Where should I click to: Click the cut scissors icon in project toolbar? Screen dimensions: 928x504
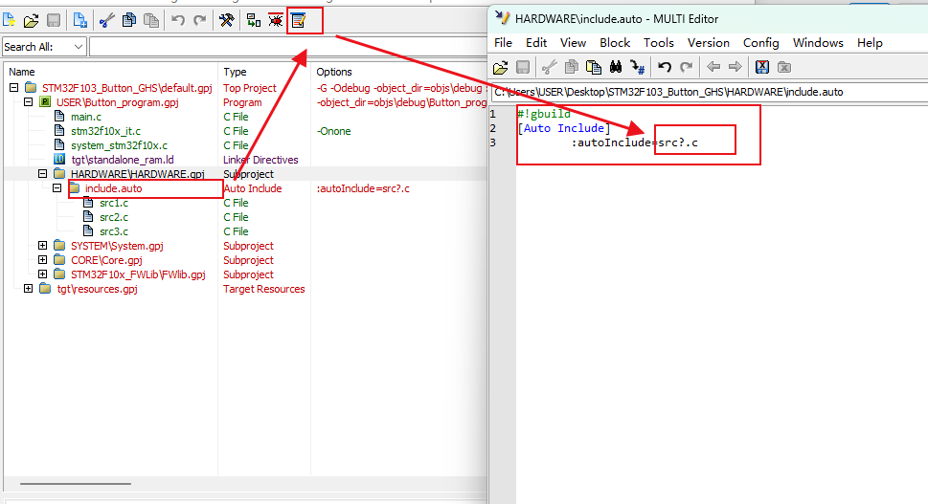[106, 20]
